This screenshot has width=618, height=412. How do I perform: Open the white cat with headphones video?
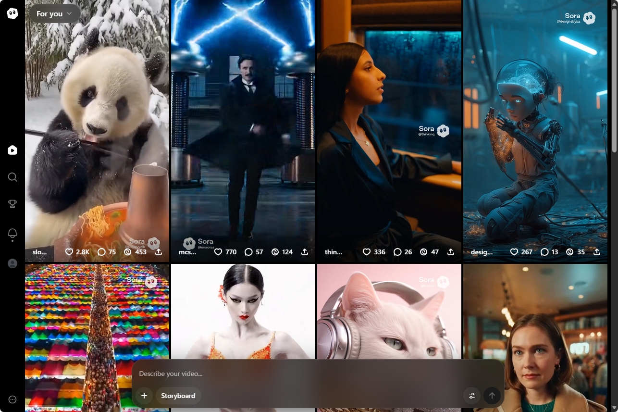[x=389, y=312]
